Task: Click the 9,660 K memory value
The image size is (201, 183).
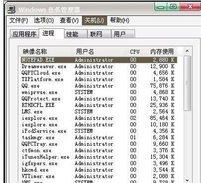Action: coord(164,144)
